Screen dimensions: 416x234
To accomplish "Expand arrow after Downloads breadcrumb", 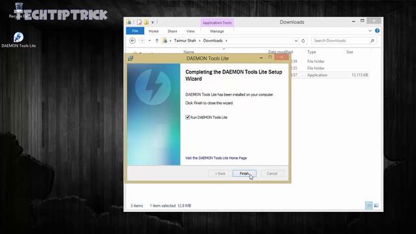I will click(226, 40).
